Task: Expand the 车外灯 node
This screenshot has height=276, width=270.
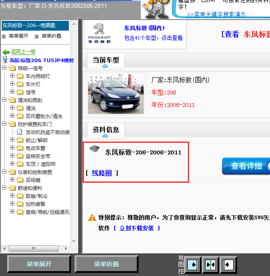Action: point(12,83)
